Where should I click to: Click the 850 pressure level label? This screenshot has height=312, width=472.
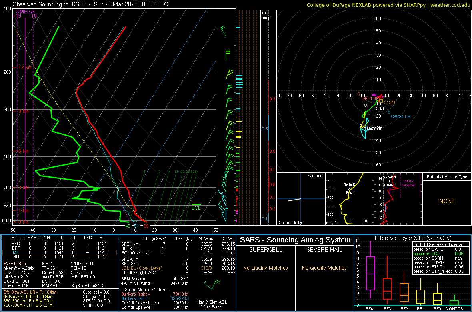point(7,206)
